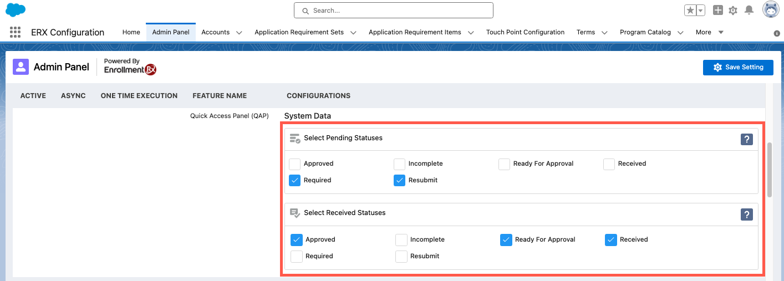The image size is (784, 281).
Task: Expand the Program Catalog dropdown chevron
Action: coord(680,33)
